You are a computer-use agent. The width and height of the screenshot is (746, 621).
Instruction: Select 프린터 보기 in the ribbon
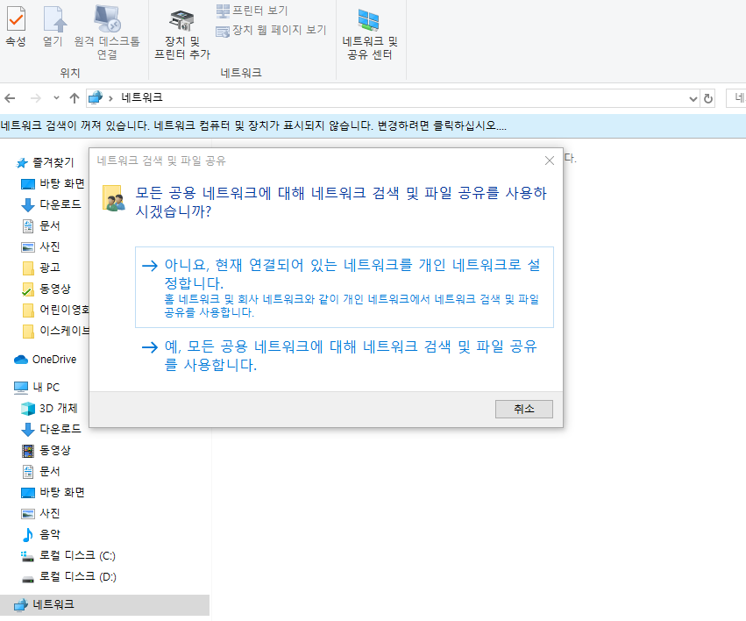tap(252, 10)
